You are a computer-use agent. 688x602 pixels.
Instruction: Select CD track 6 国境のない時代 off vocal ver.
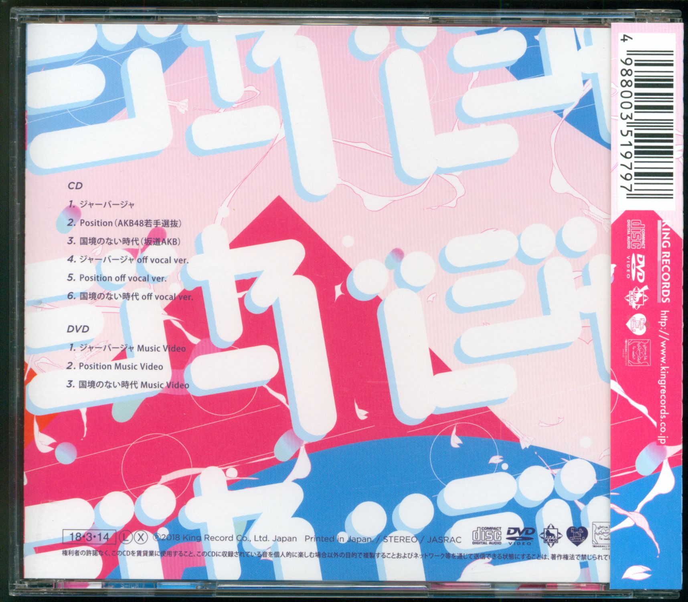click(x=130, y=296)
